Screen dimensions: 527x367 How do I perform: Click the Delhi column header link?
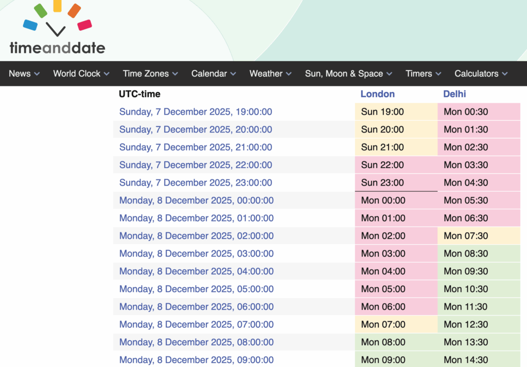click(x=454, y=94)
